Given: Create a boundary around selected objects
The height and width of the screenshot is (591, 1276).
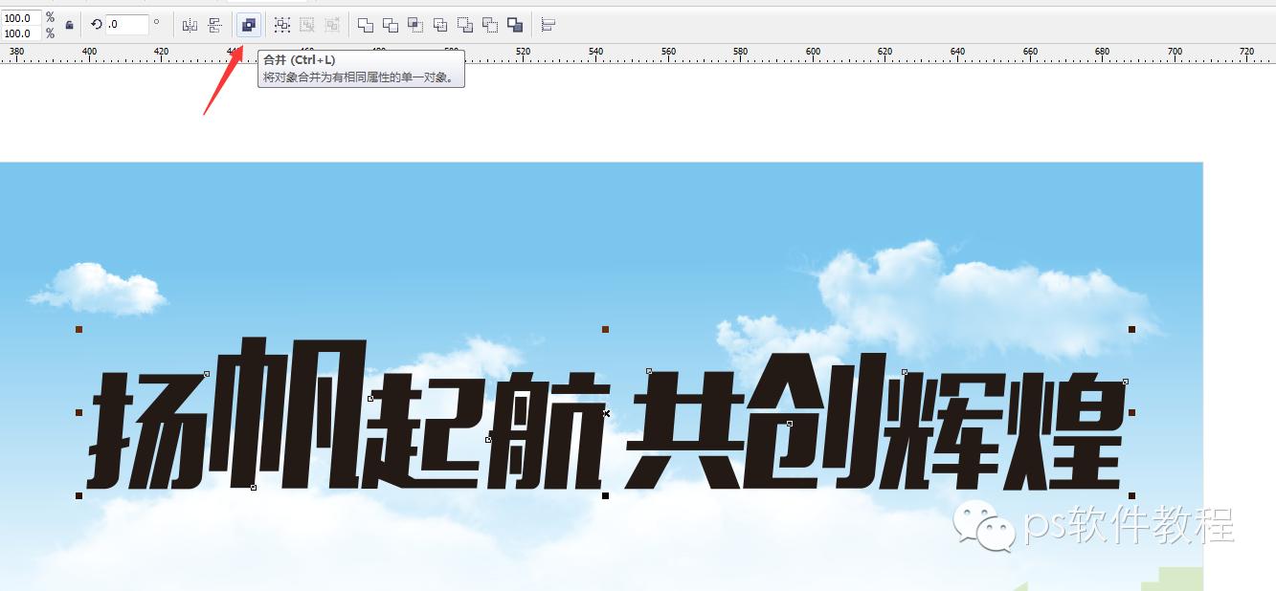Looking at the screenshot, I should pos(515,24).
